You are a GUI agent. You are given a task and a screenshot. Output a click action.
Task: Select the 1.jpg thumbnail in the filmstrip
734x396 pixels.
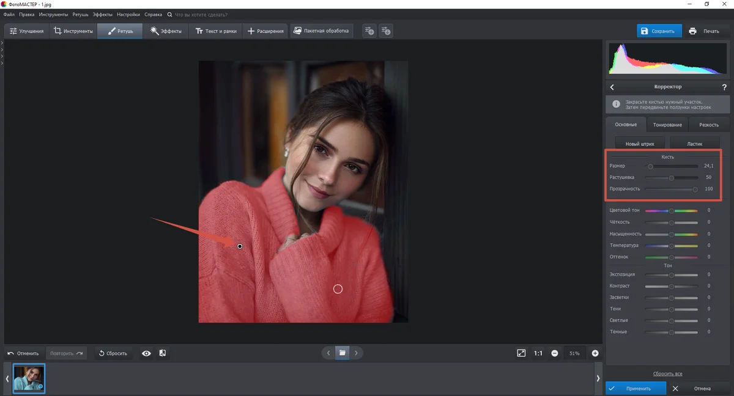click(x=29, y=379)
